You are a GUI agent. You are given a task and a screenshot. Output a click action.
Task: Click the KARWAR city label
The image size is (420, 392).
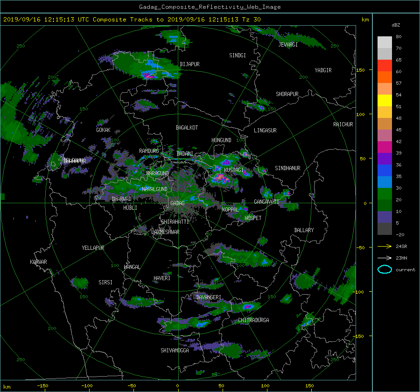point(38,262)
